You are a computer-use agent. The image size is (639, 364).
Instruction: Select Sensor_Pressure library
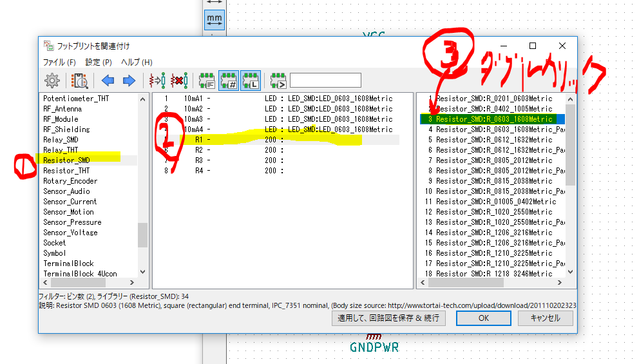coord(73,222)
